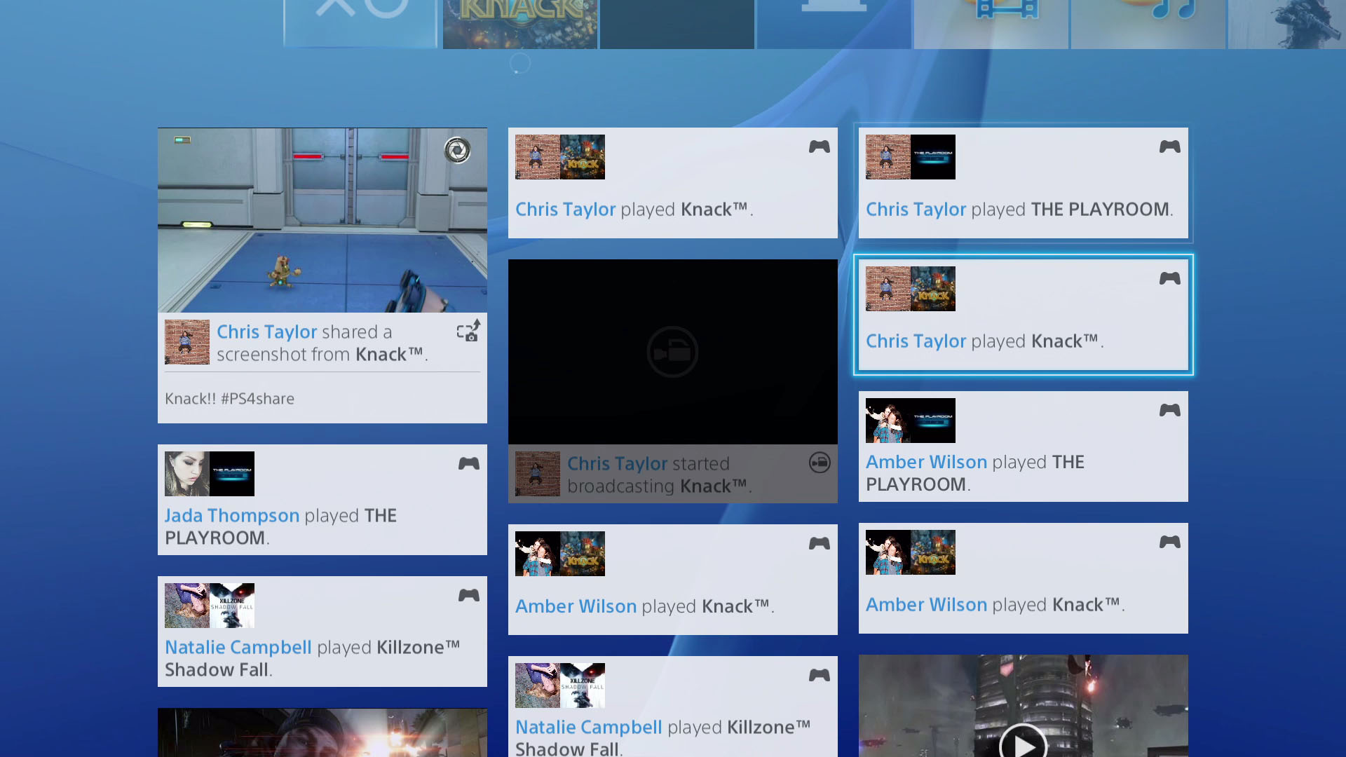
Task: Click gamepad icon on highlighted Chris Taylor Knack card
Action: pyautogui.click(x=1170, y=278)
